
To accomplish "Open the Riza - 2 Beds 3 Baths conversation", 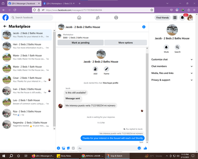I will pyautogui.click(x=27, y=113).
